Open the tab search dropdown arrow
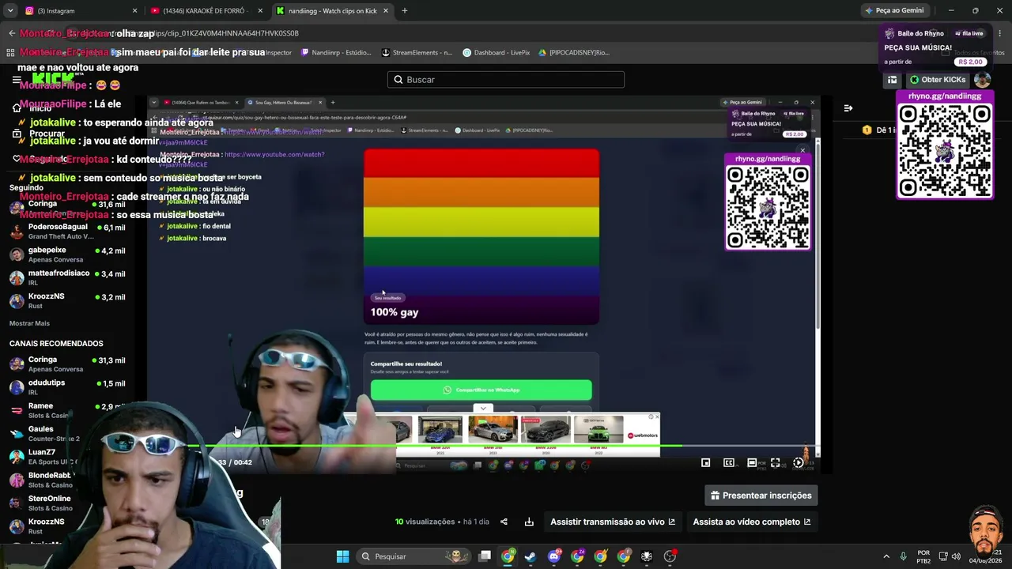Screen dimensions: 1012x569 10,11
